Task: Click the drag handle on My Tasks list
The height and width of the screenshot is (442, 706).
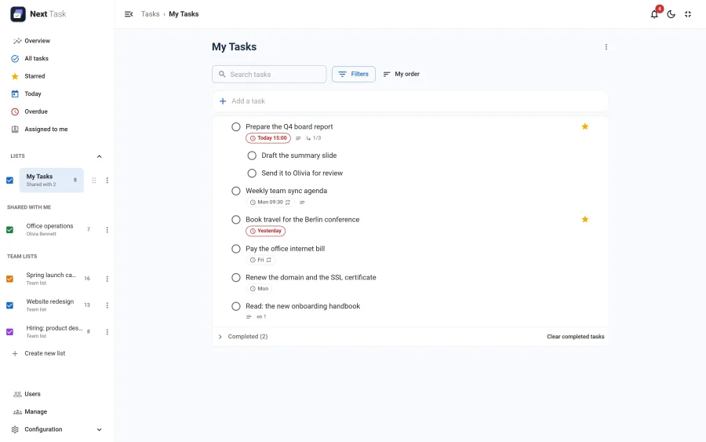Action: [x=94, y=181]
